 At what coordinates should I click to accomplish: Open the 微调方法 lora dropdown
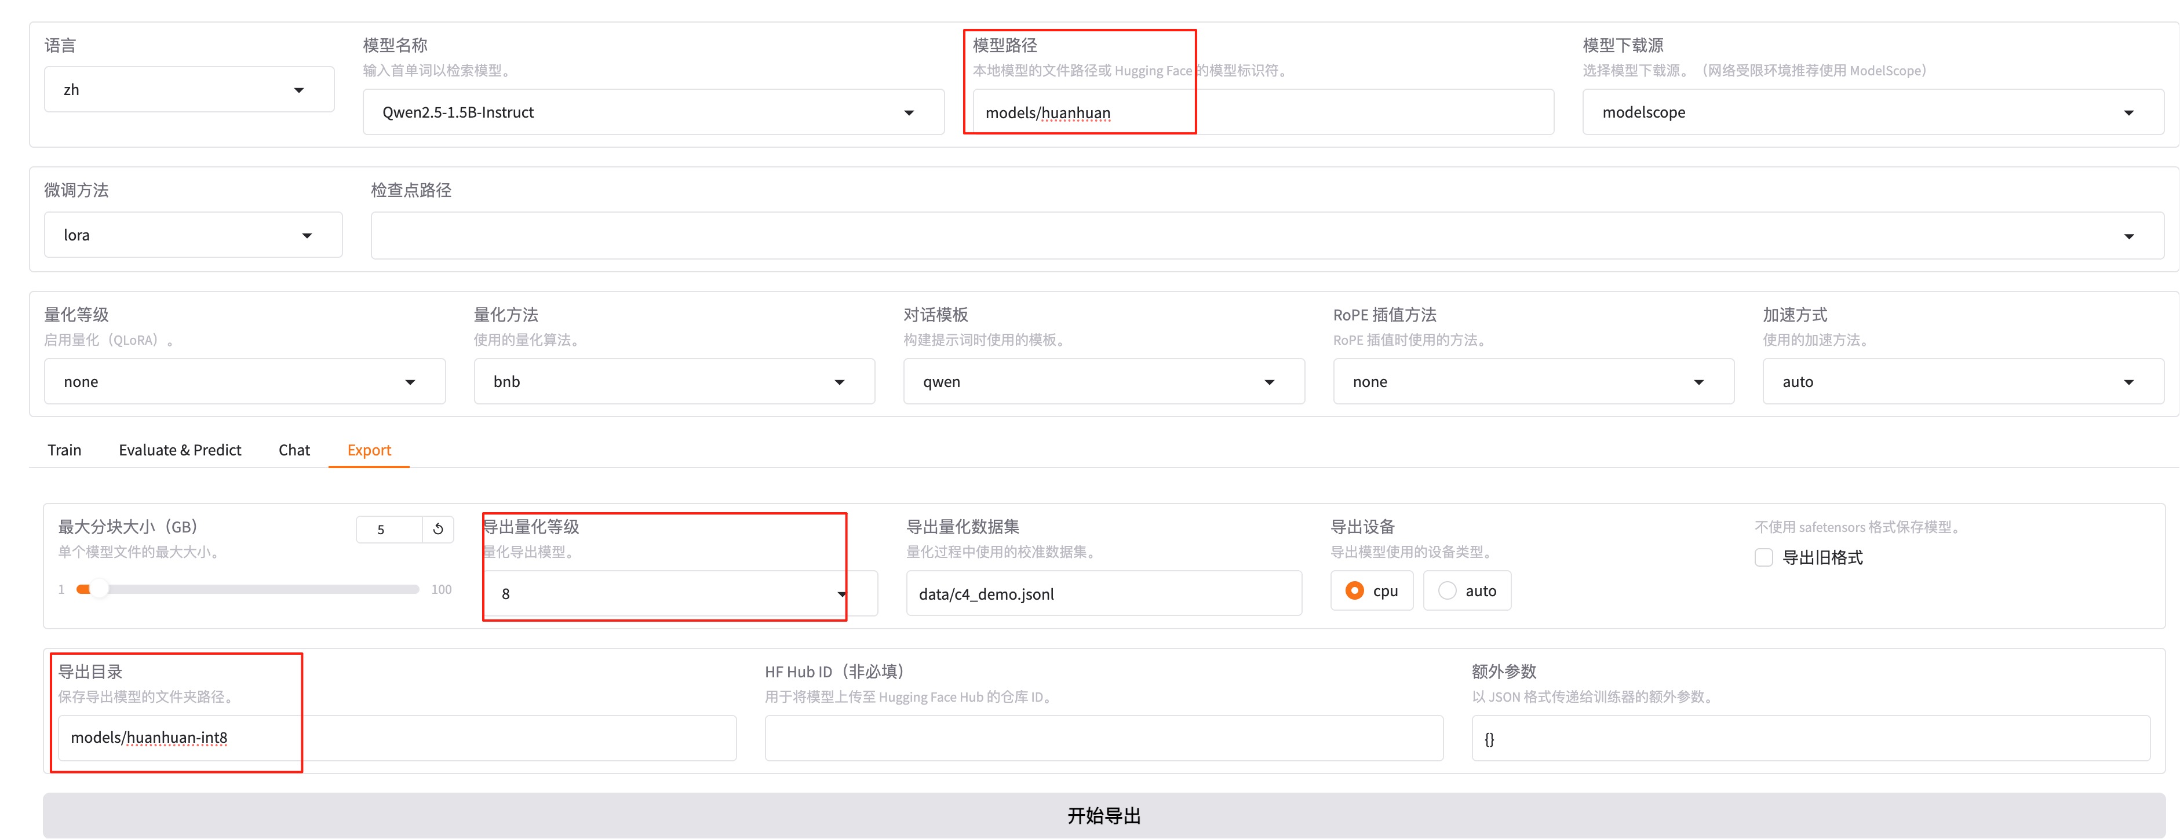pyautogui.click(x=193, y=235)
